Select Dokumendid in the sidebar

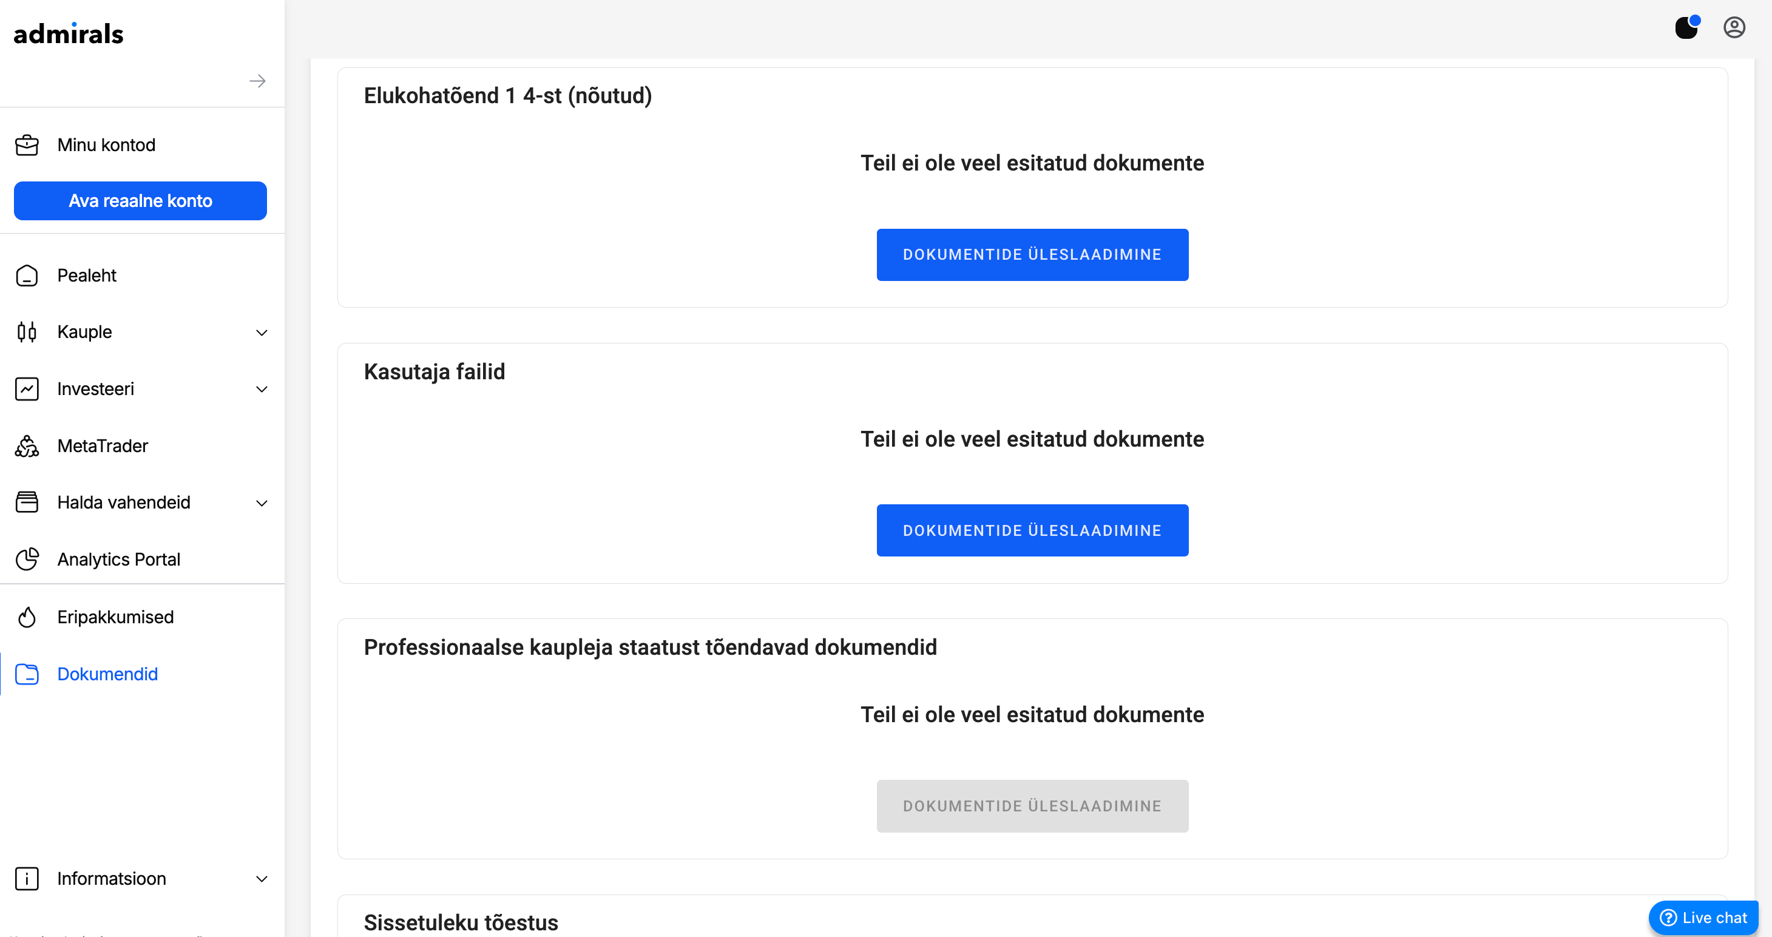point(107,674)
